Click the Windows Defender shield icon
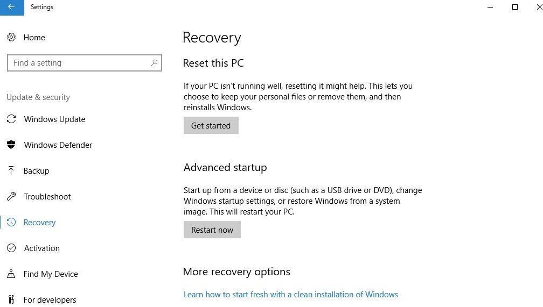Image resolution: width=543 pixels, height=307 pixels. tap(11, 145)
